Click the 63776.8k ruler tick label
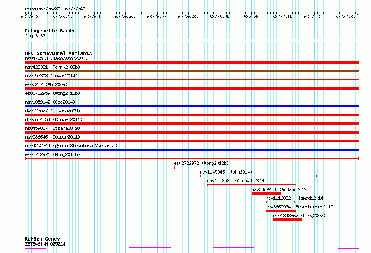The image size is (371, 253). 188,17
